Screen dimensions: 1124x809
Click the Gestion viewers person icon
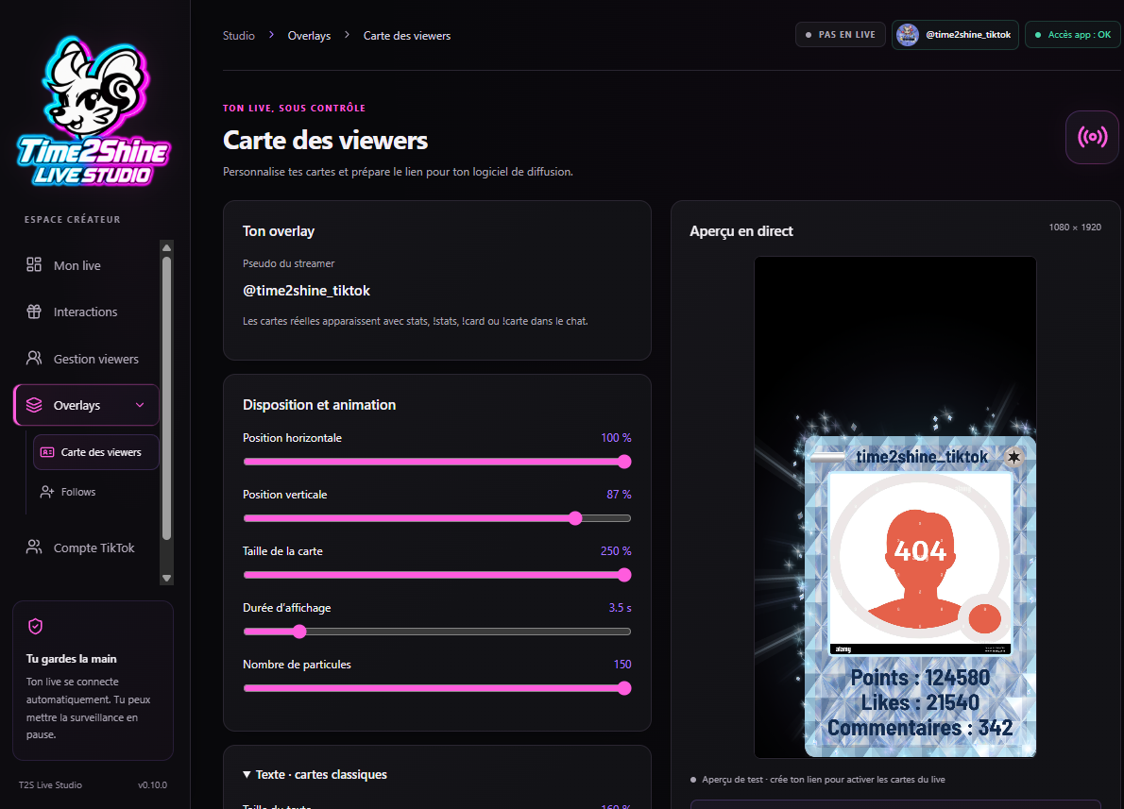(x=34, y=359)
